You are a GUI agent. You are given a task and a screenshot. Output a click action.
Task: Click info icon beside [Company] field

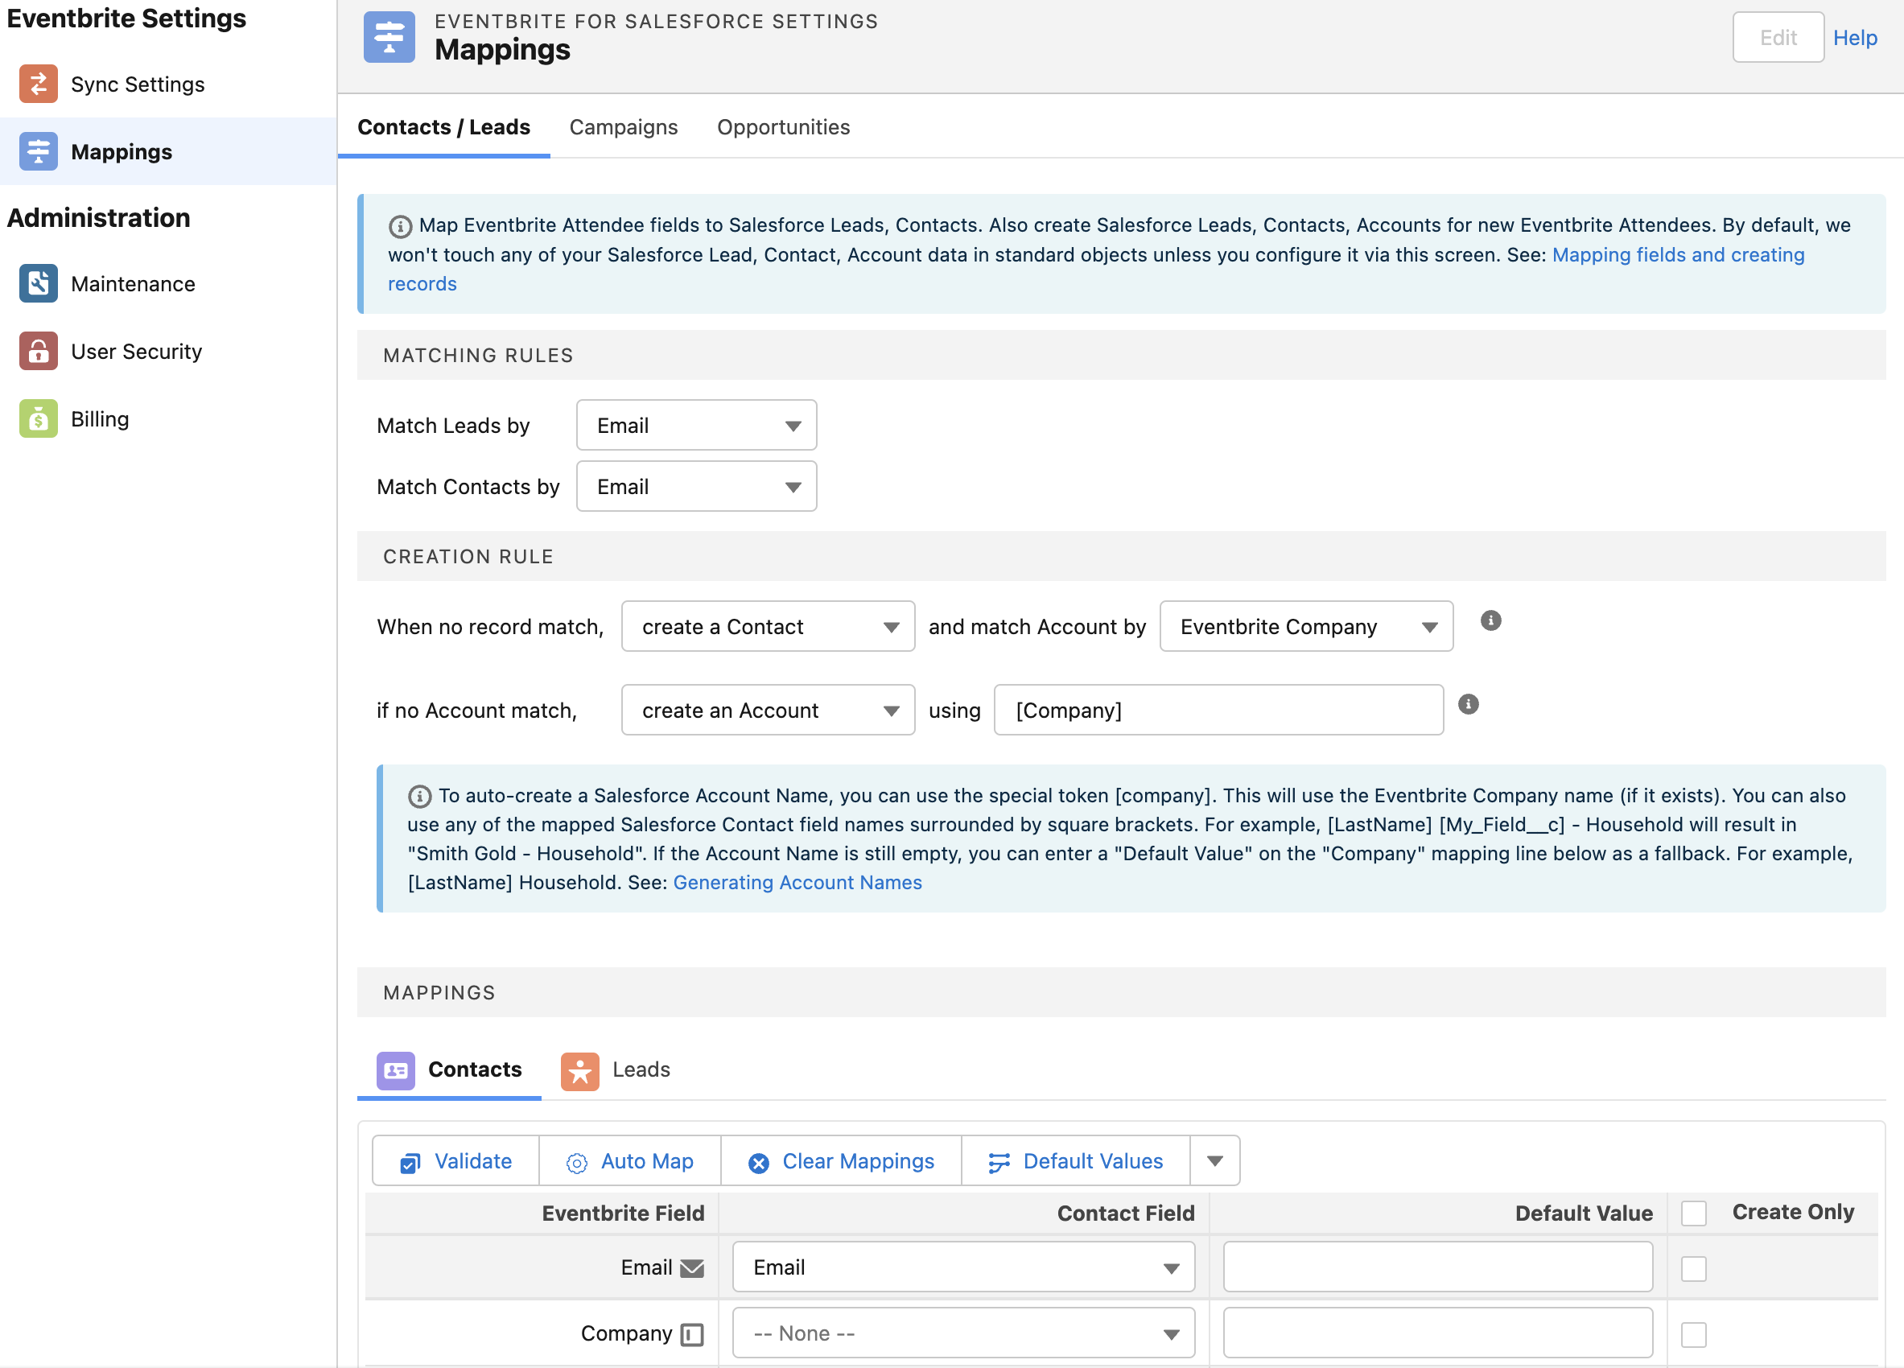coord(1468,703)
